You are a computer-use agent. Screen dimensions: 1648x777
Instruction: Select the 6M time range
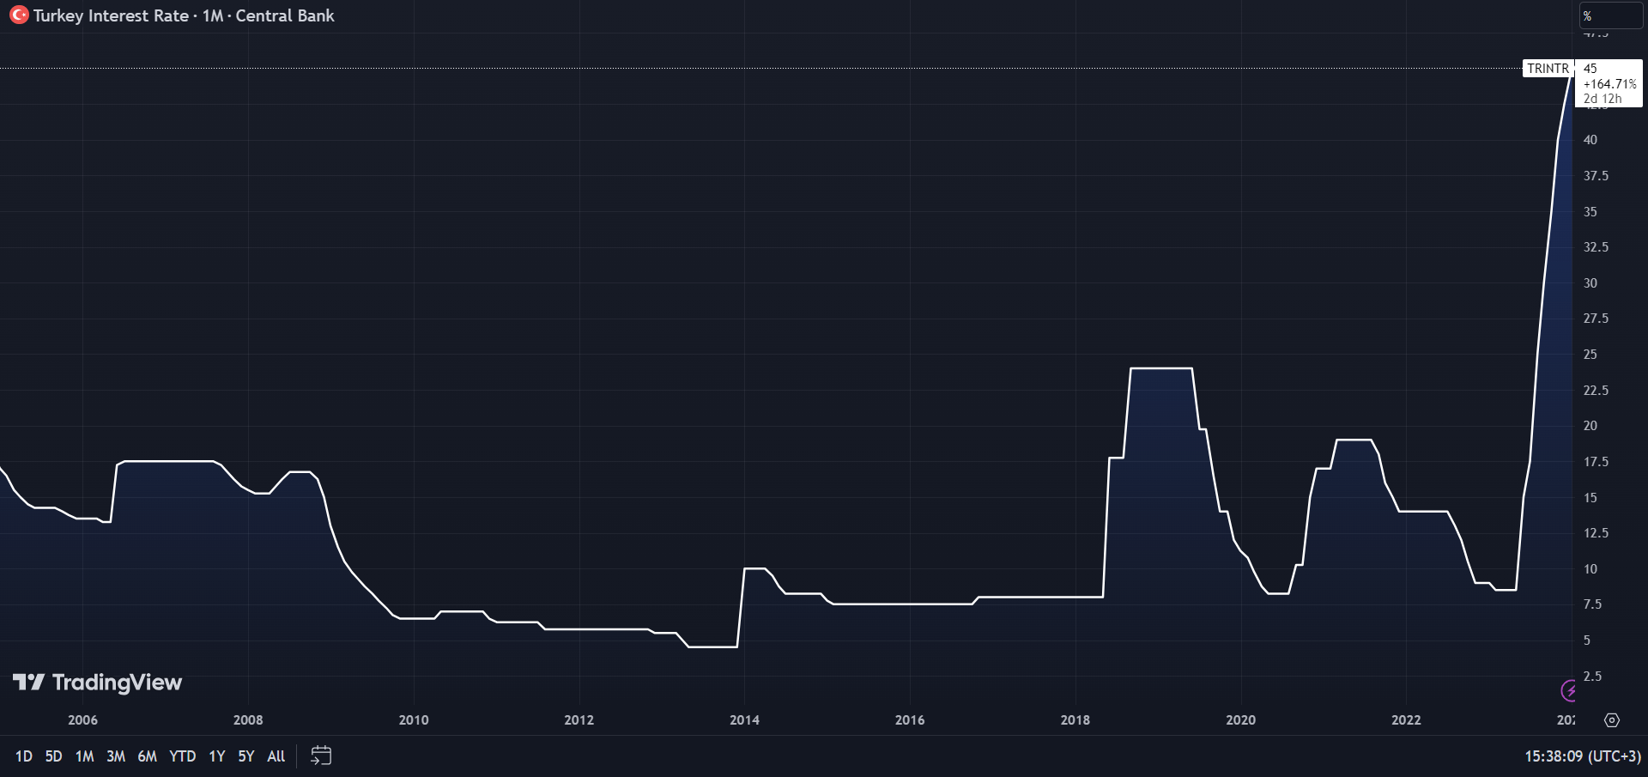pos(148,756)
